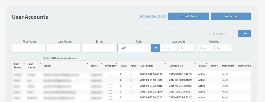Sort by Created On column arrows
This screenshot has height=102, width=265.
pyautogui.click(x=195, y=66)
